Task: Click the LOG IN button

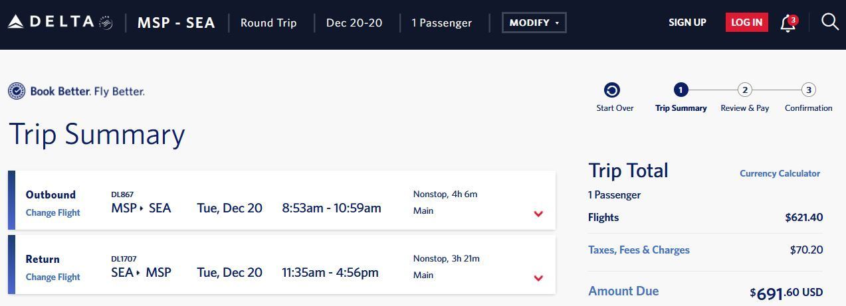Action: pos(747,22)
